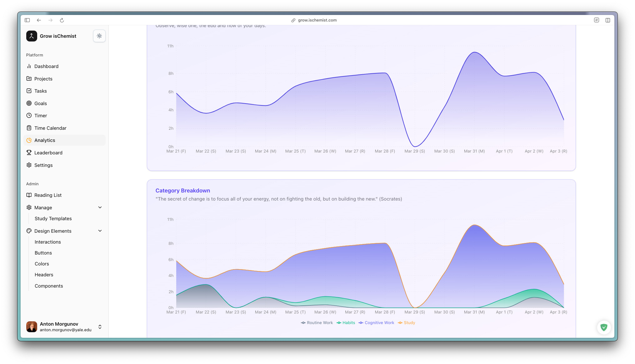Screen dimensions: 635x364
Task: Collapse the Design Elements chevron
Action: coord(100,231)
